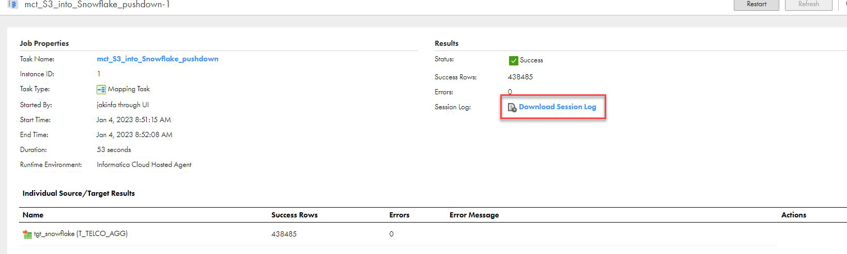Open the mct_S3_into_Snowflake_pushdown task name link

click(157, 59)
